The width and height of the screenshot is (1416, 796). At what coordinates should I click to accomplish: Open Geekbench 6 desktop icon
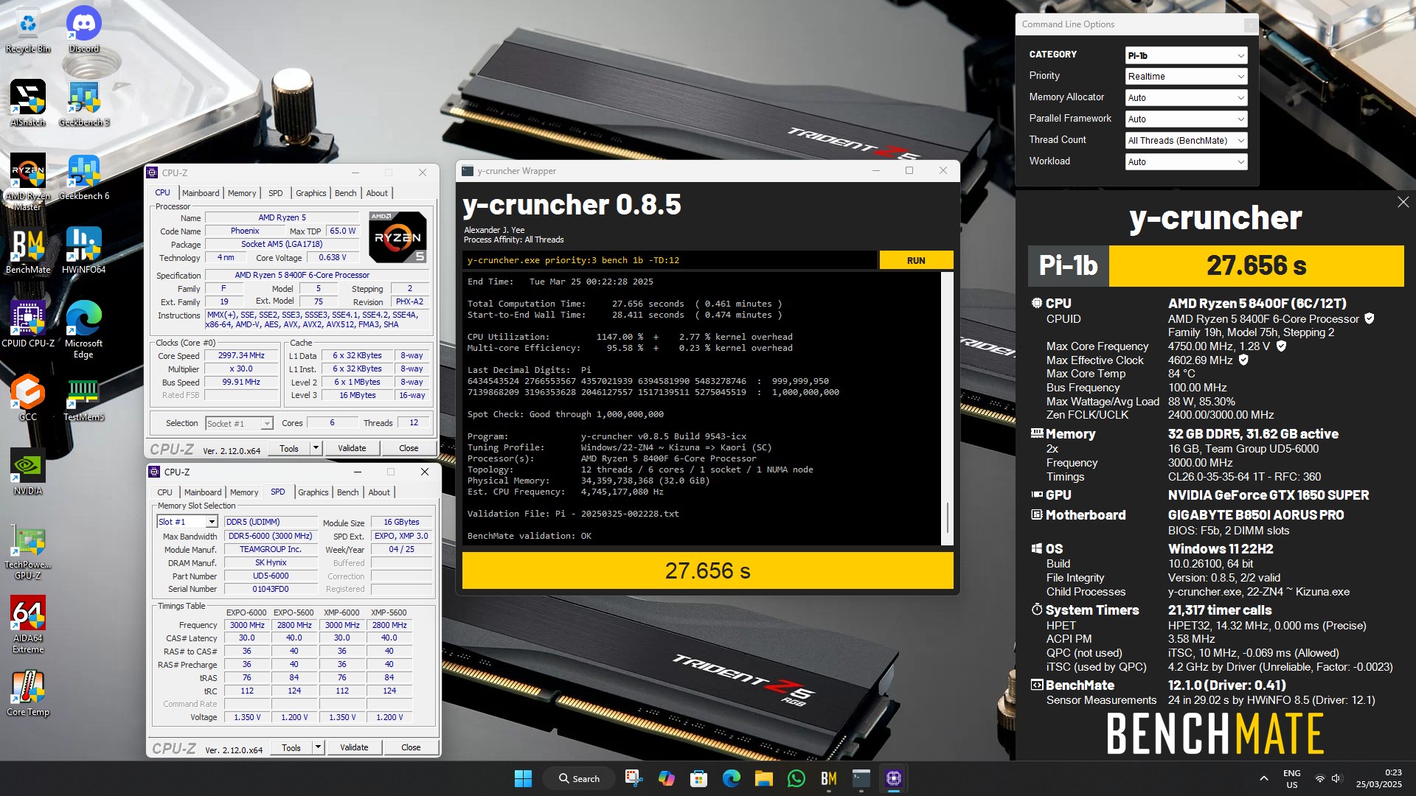coord(84,177)
